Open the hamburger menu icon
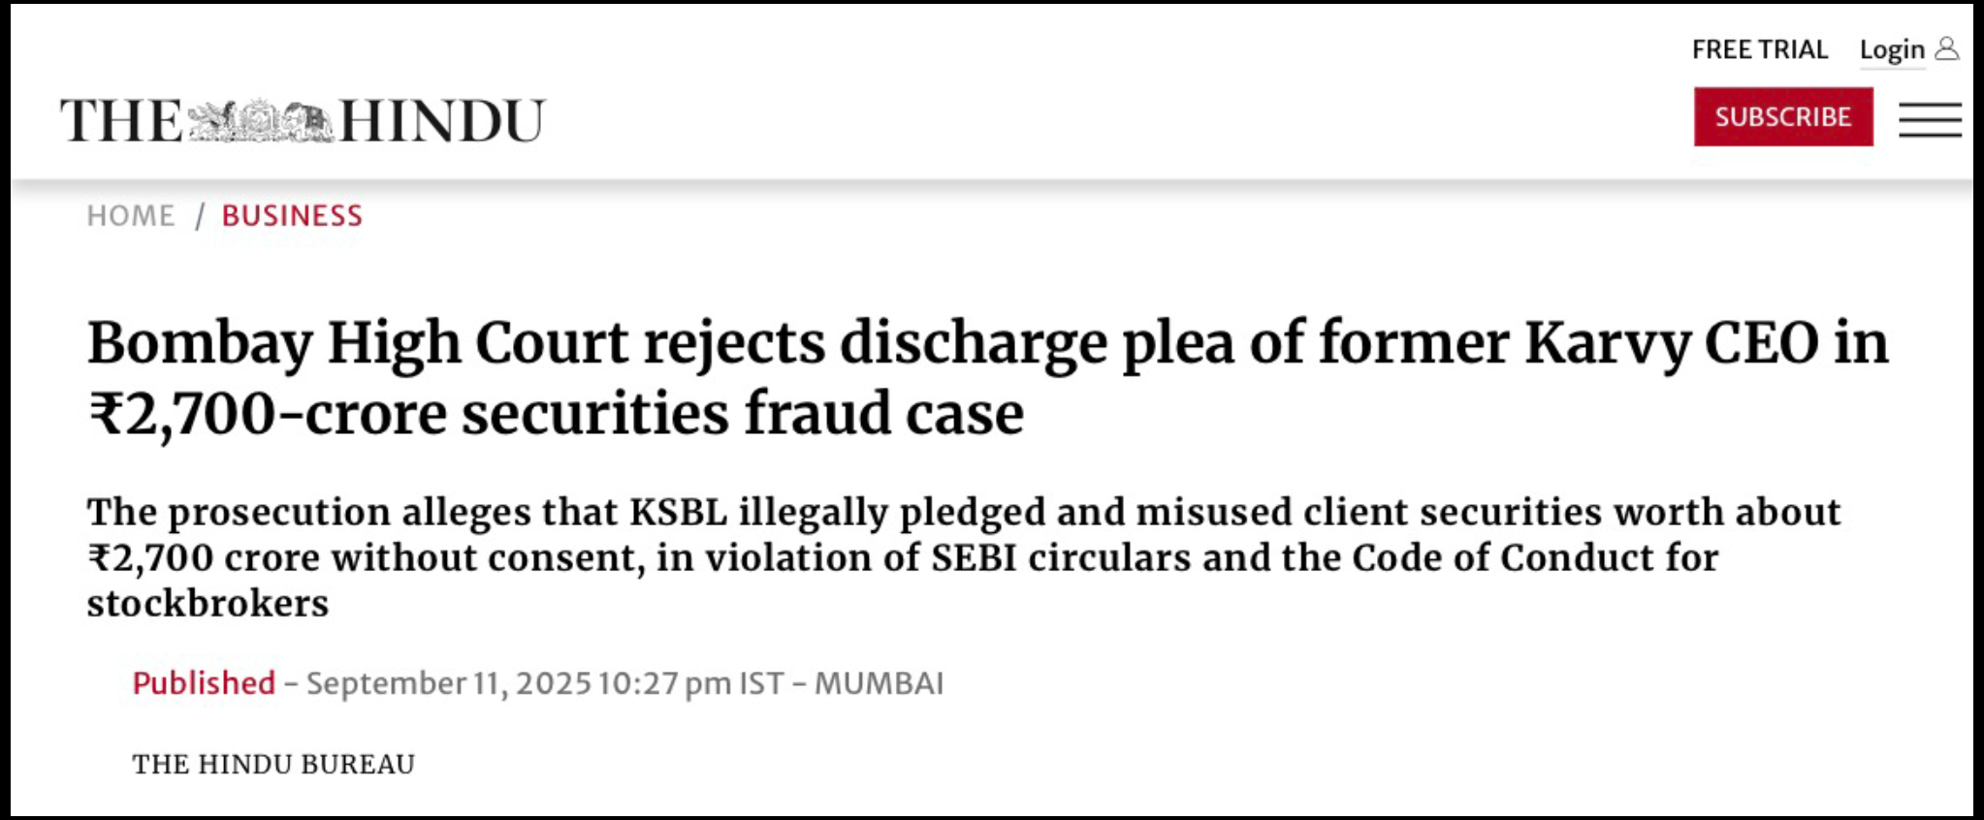Image resolution: width=1984 pixels, height=820 pixels. [1929, 119]
